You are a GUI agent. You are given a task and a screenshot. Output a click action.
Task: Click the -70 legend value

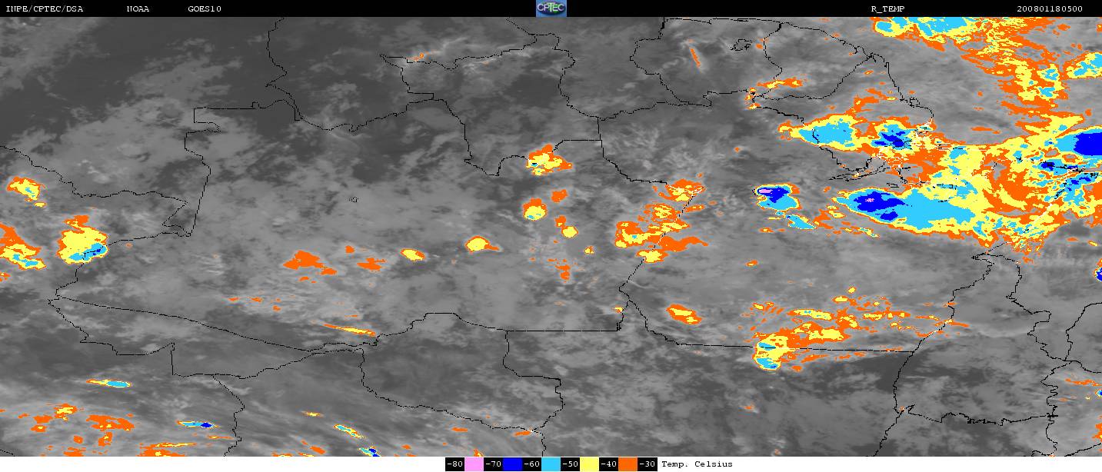pyautogui.click(x=493, y=464)
